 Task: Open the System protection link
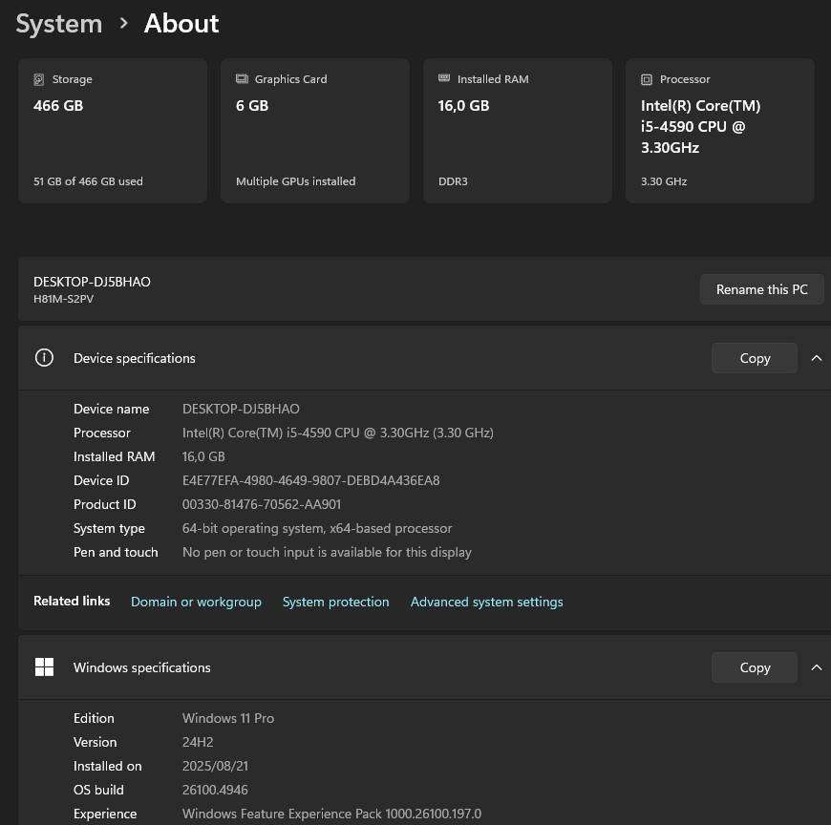click(x=335, y=602)
